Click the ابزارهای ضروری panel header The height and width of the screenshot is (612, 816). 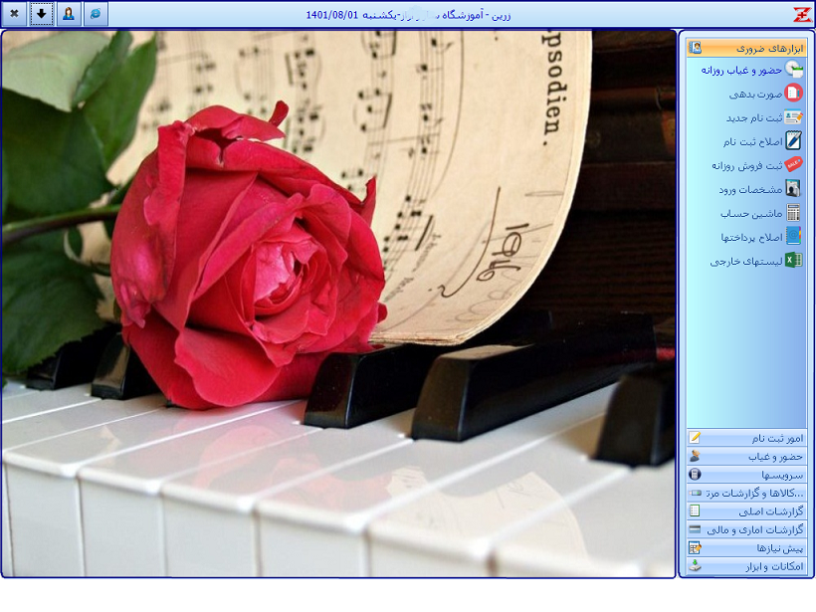point(746,48)
